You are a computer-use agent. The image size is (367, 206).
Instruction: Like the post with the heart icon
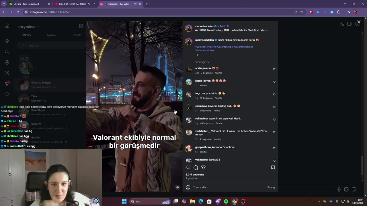coord(188,167)
